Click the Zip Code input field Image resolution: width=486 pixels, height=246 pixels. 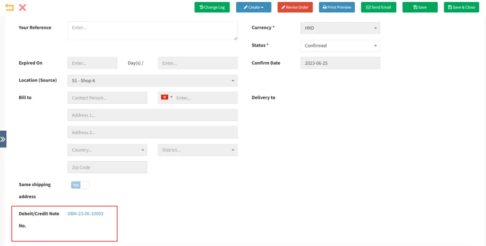click(107, 167)
